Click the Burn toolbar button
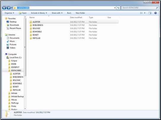The width and height of the screenshot is (161, 120). (x=69, y=13)
